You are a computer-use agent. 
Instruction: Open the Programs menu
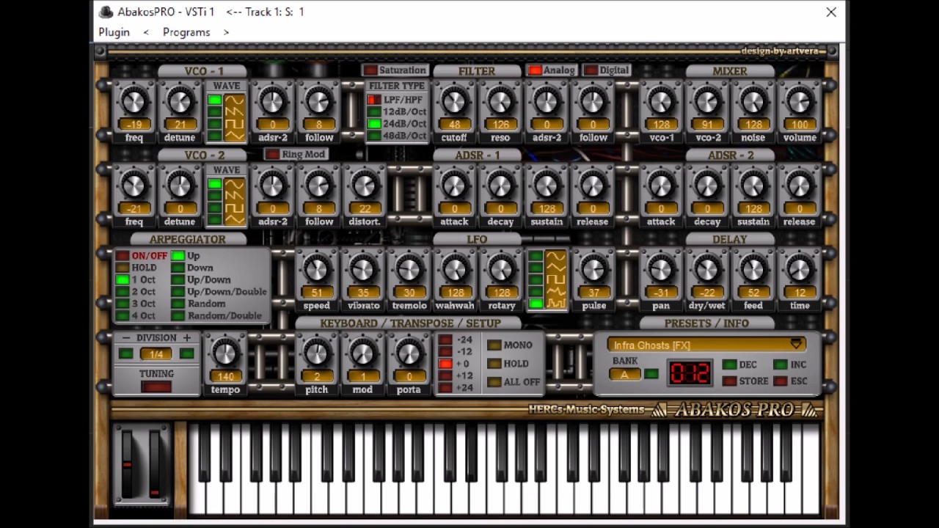(x=186, y=32)
